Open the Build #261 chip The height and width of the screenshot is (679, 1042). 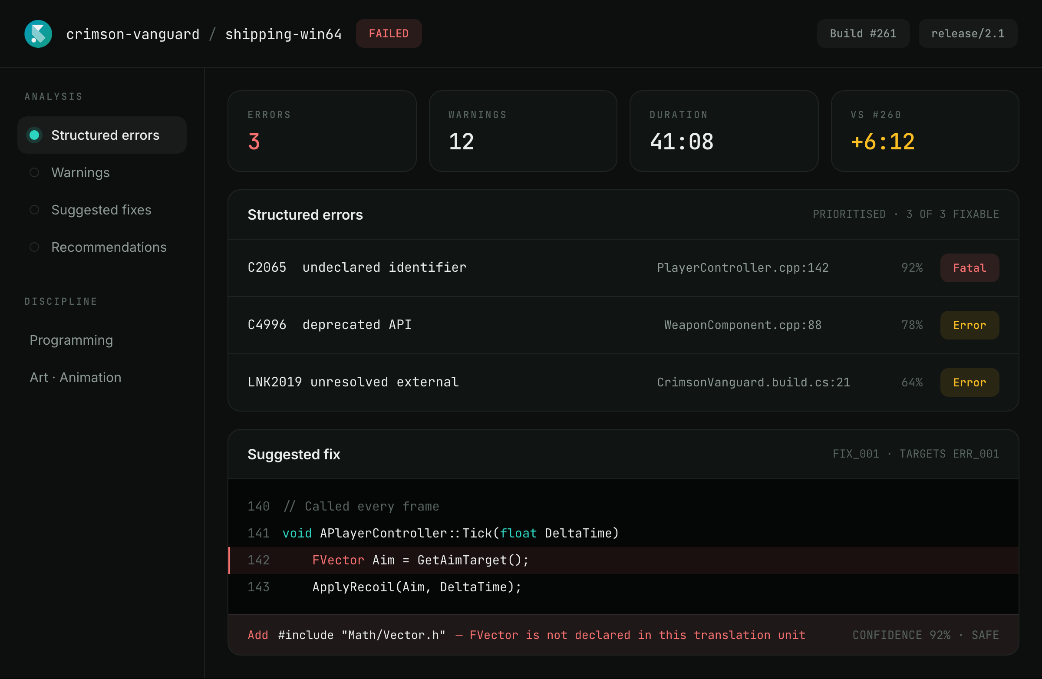tap(863, 33)
